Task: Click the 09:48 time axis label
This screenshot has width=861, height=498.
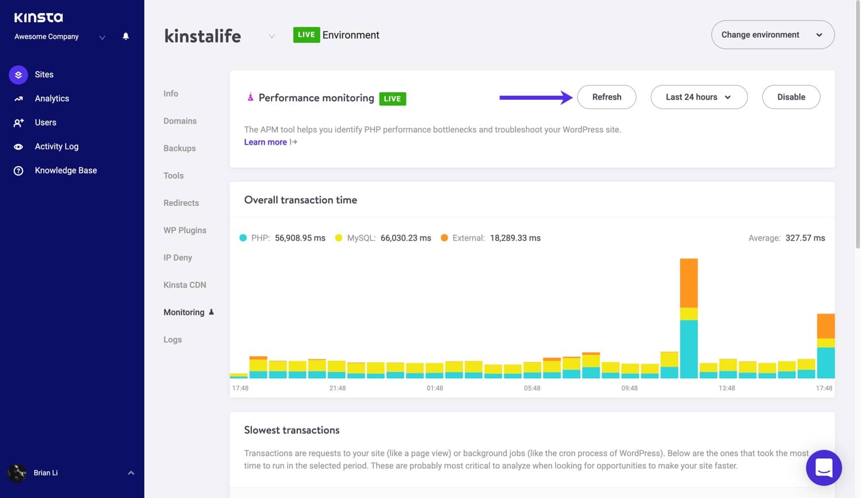Action: click(x=629, y=389)
